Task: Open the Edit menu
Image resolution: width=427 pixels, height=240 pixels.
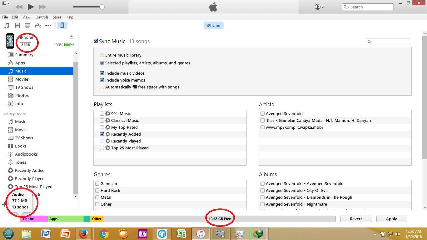Action: coord(15,17)
